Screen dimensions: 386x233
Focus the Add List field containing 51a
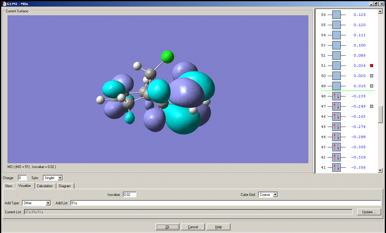226,203
